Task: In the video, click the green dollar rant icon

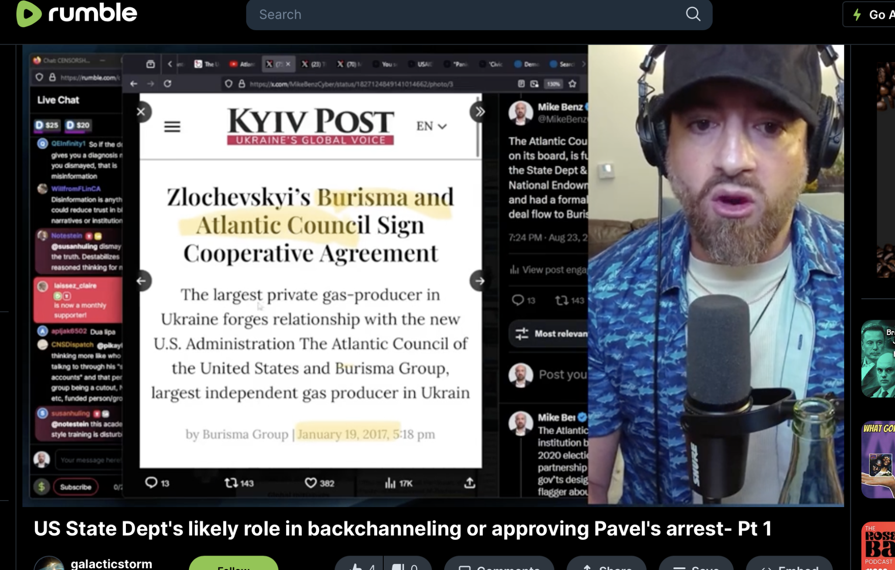Action: (x=42, y=487)
